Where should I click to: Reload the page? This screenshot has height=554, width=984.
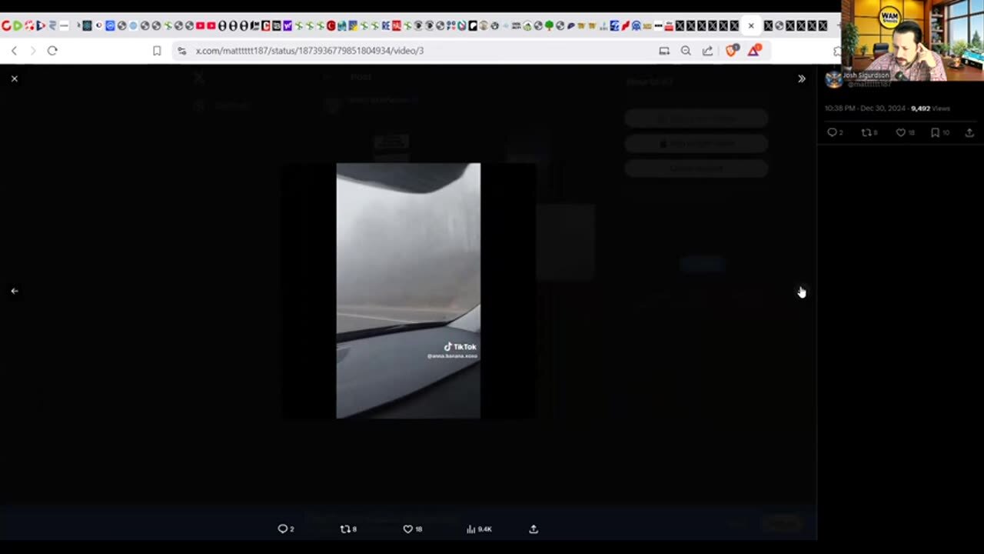[x=52, y=51]
